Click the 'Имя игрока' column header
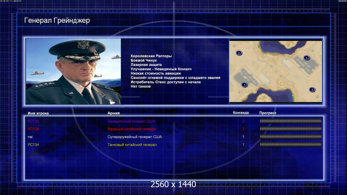Screen dimensions: 347x195 38,113
